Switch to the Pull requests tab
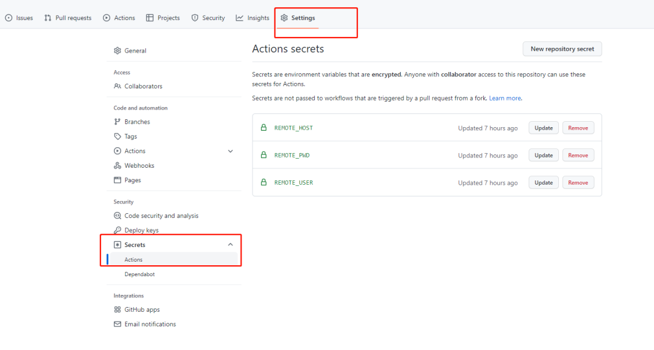The height and width of the screenshot is (350, 654). coord(68,18)
